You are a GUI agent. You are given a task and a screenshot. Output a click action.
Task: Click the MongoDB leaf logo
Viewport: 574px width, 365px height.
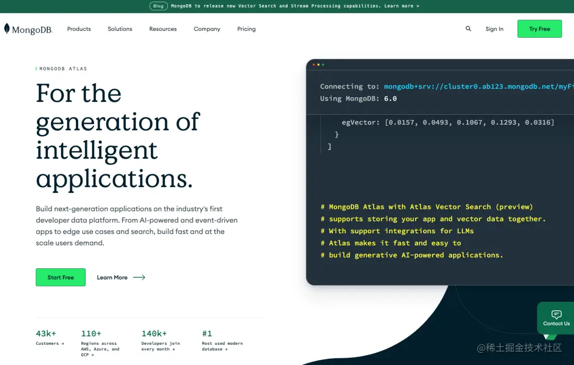click(7, 29)
